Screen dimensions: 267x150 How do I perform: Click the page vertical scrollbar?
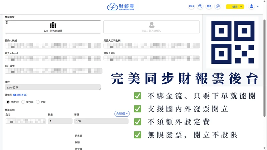pos(264,68)
